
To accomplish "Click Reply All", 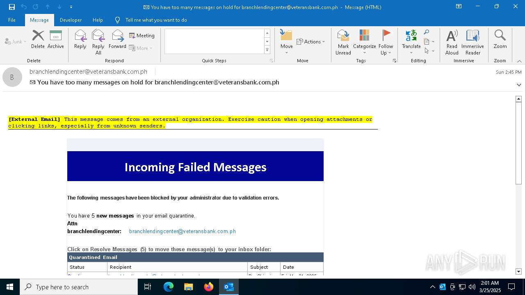I will 98,42.
